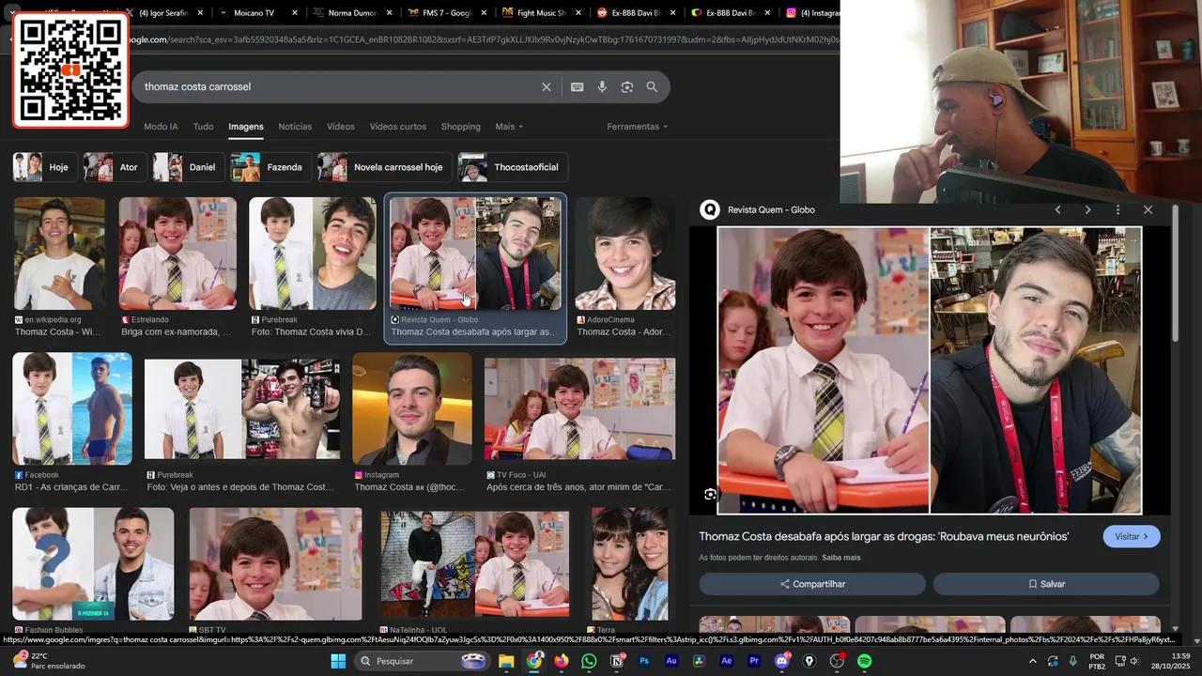Filter by Novela carrossel hoje chip

[384, 167]
